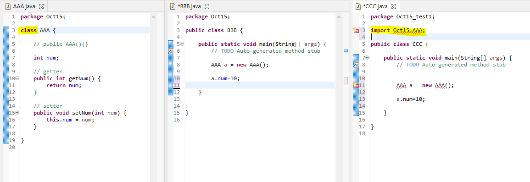
Task: Click main method signature in BBB.java
Action: (262, 44)
